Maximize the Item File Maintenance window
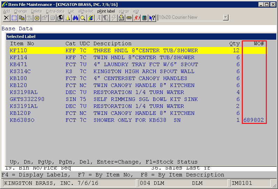 [267, 5]
